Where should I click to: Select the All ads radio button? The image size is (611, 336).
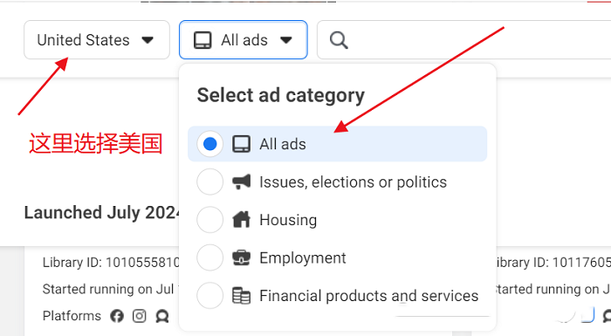210,144
